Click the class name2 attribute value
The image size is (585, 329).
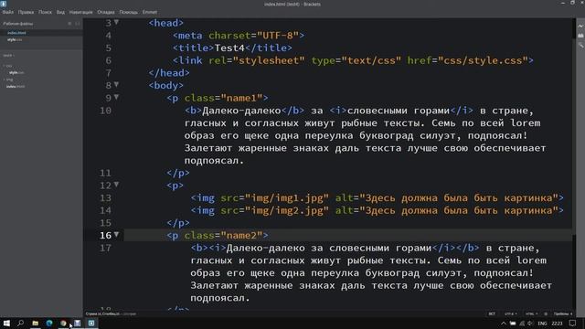[x=241, y=236]
